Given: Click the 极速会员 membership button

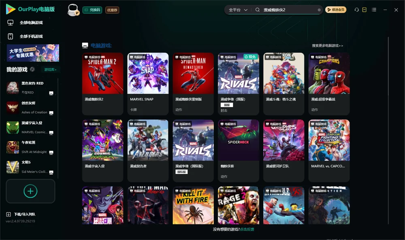Looking at the screenshot, I should click(x=336, y=10).
